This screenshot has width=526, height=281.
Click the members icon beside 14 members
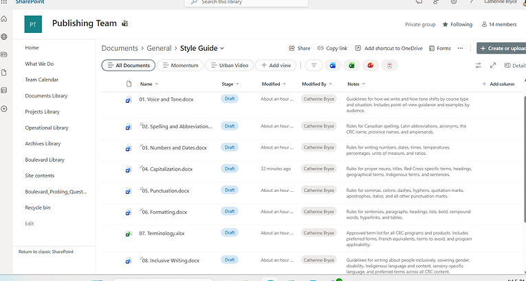coord(484,24)
